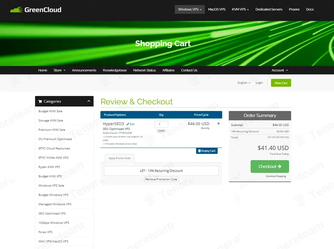Image resolution: width=334 pixels, height=249 pixels.
Task: Click the Subtotal $46.00 USD value
Action: [x=281, y=125]
